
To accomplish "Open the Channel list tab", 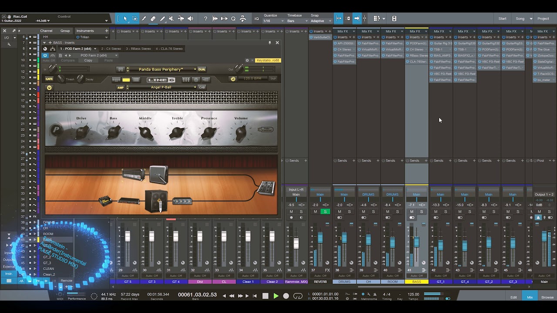I will (46, 31).
